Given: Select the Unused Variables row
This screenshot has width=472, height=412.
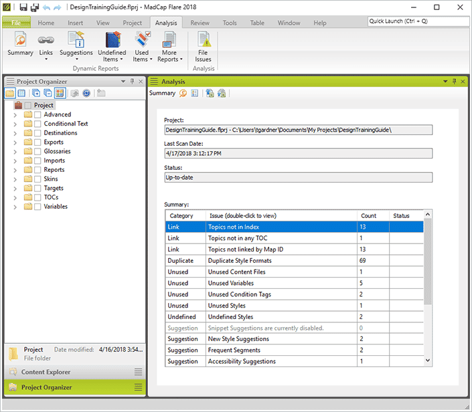Looking at the screenshot, I should (x=294, y=283).
